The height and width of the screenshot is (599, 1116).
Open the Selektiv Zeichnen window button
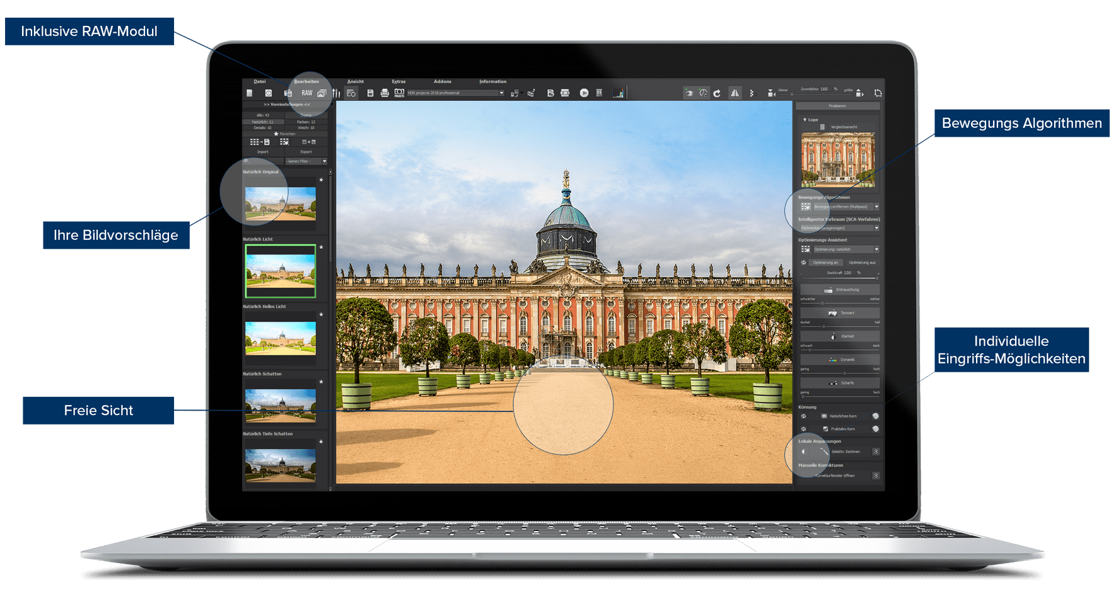[x=876, y=452]
